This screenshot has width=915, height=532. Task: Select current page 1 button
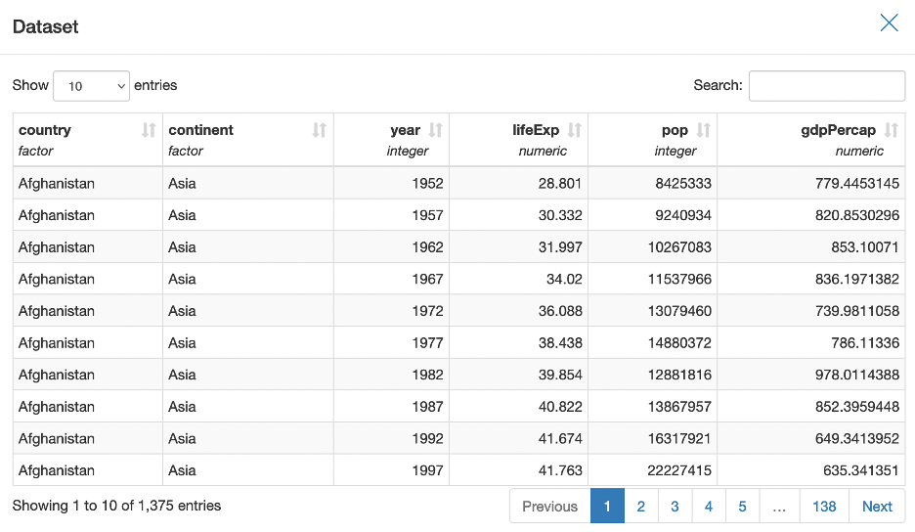(x=607, y=507)
